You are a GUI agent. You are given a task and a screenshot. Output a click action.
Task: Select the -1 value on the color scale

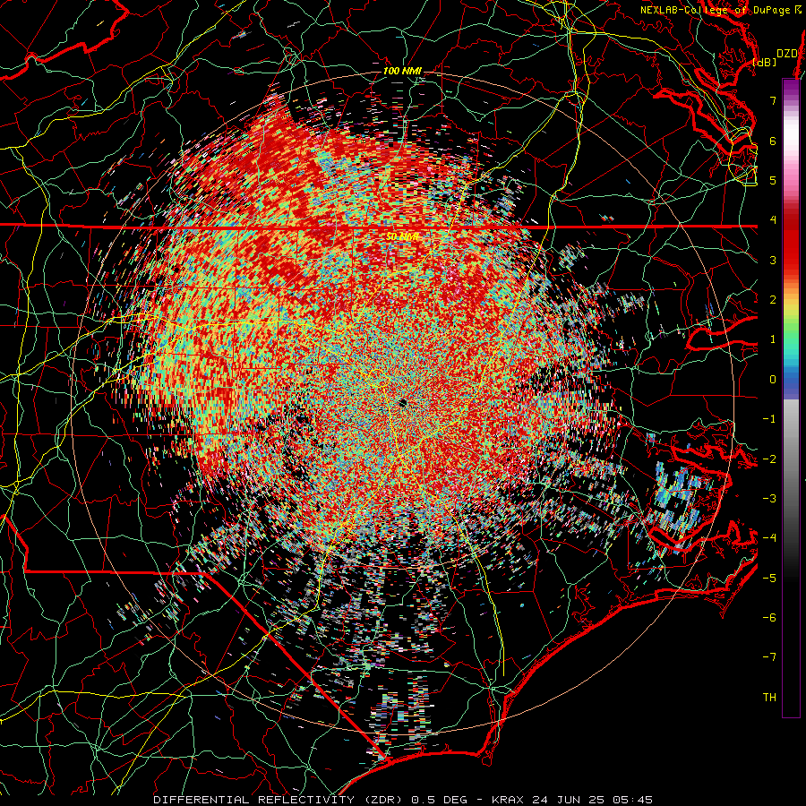pyautogui.click(x=769, y=419)
